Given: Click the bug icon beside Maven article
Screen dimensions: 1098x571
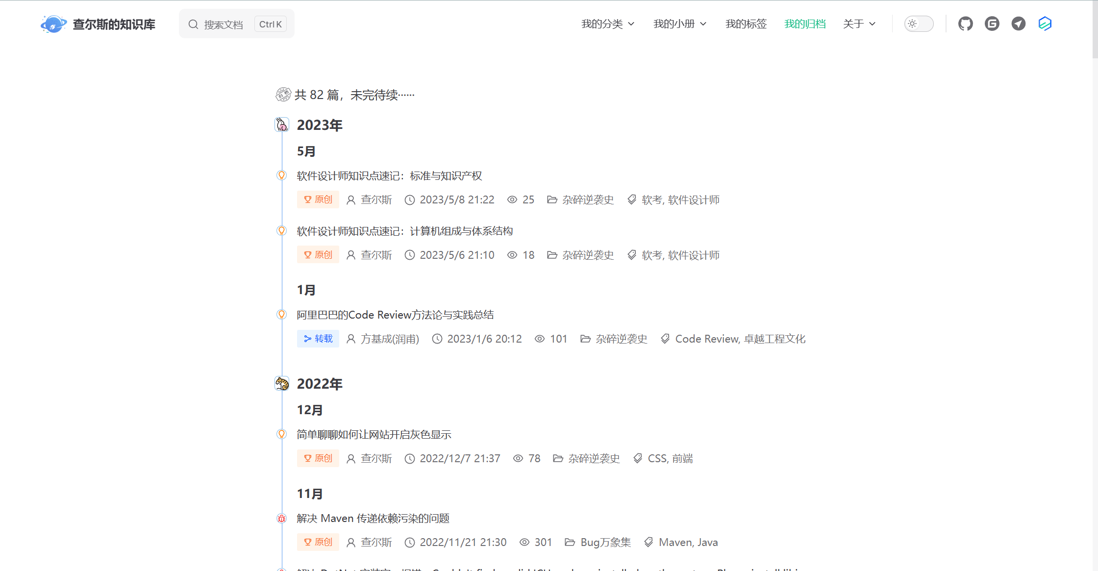Looking at the screenshot, I should tap(281, 519).
